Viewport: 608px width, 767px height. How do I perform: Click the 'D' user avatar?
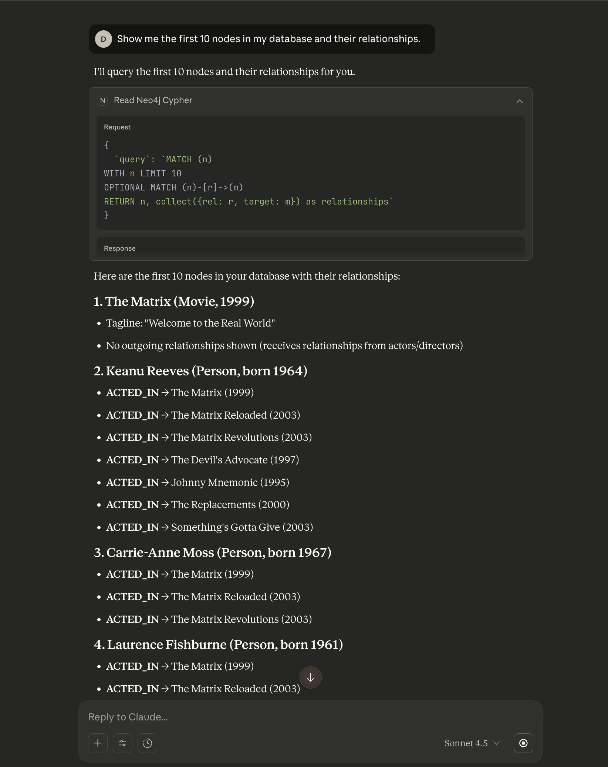click(104, 38)
